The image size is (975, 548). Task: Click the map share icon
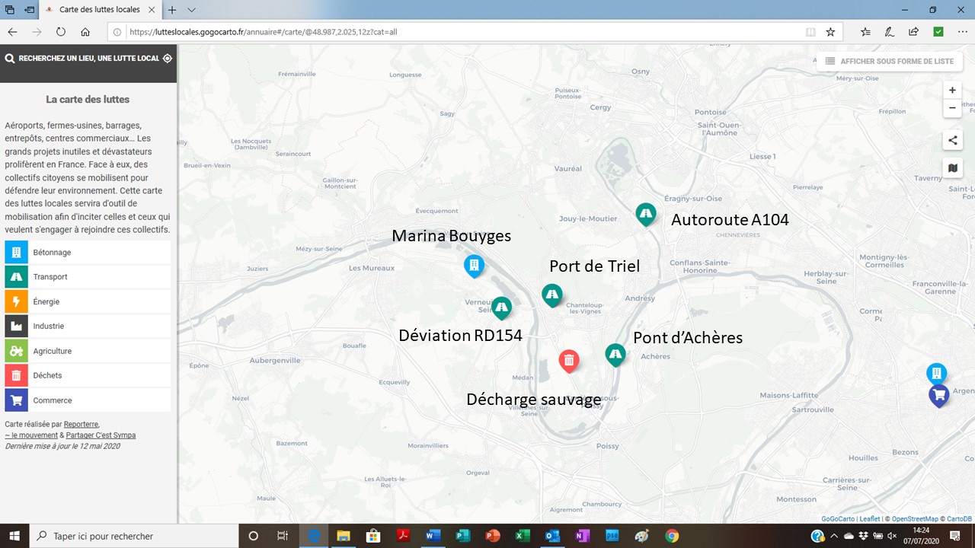pos(952,140)
